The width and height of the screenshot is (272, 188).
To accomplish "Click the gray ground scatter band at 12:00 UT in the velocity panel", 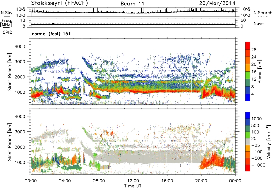I will [x=133, y=157].
